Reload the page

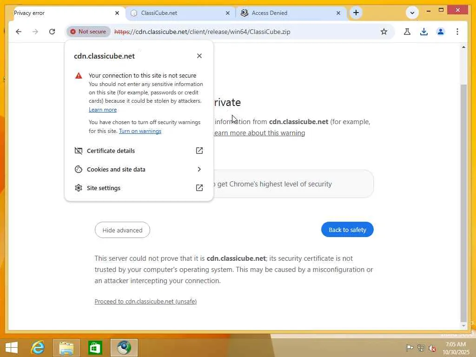pos(52,32)
